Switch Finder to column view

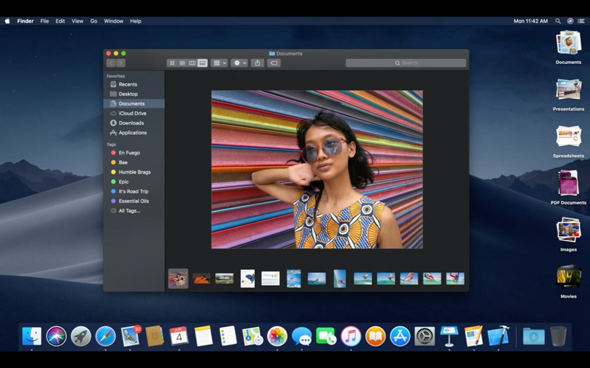click(x=192, y=63)
